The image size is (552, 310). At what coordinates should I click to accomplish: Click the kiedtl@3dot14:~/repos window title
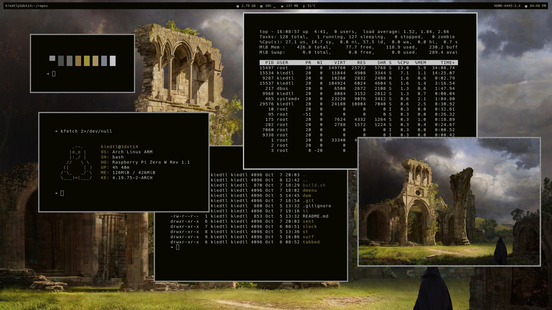coord(26,6)
